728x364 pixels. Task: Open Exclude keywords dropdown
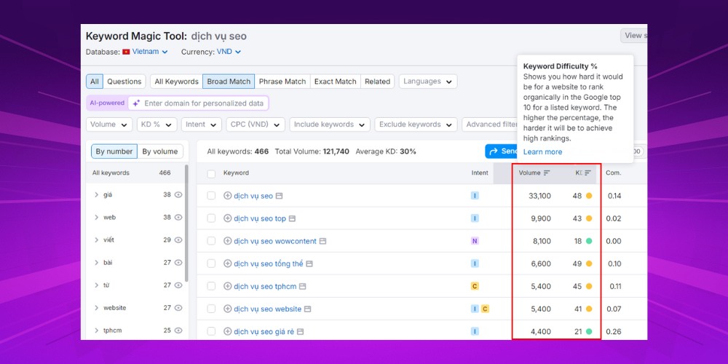(416, 124)
